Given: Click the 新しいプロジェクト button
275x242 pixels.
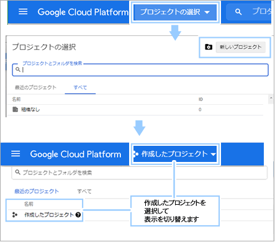Looking at the screenshot, I should (241, 47).
